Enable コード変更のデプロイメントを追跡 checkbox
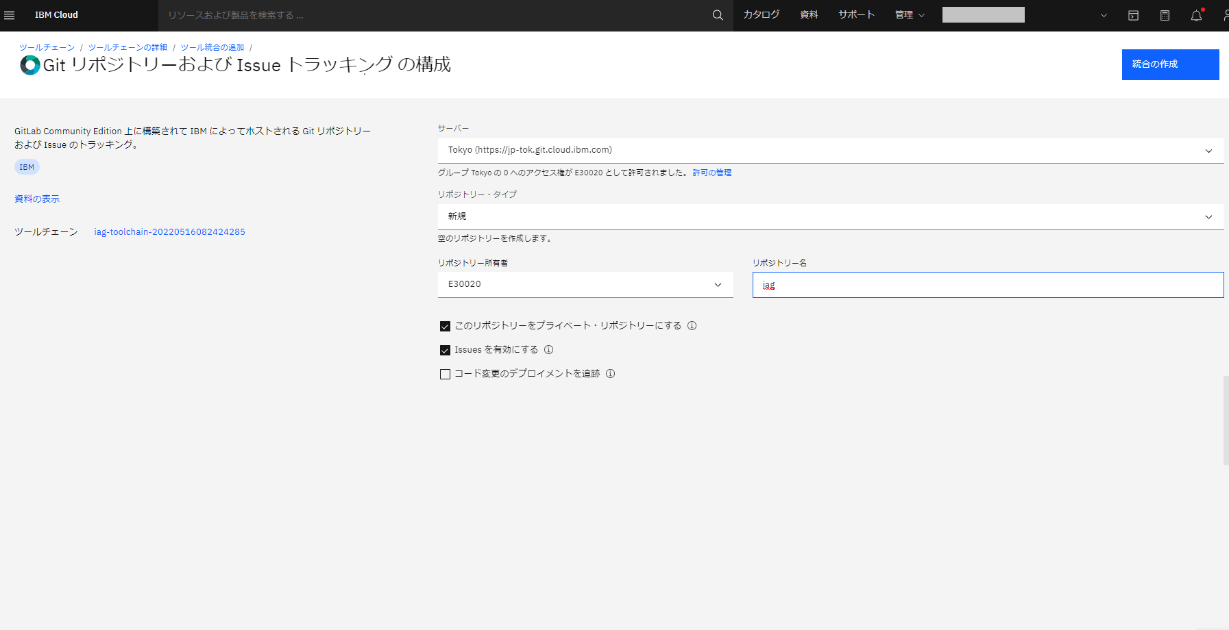The height and width of the screenshot is (630, 1229). pos(445,375)
